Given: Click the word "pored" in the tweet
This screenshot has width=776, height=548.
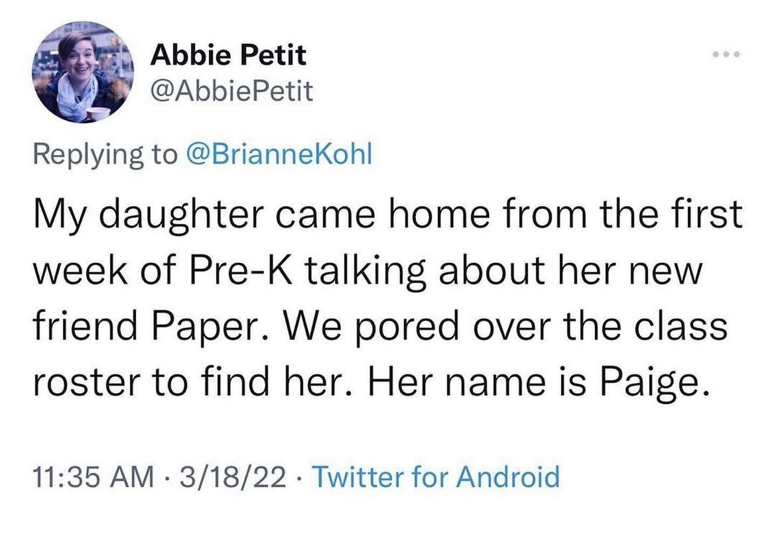Looking at the screenshot, I should (x=407, y=328).
